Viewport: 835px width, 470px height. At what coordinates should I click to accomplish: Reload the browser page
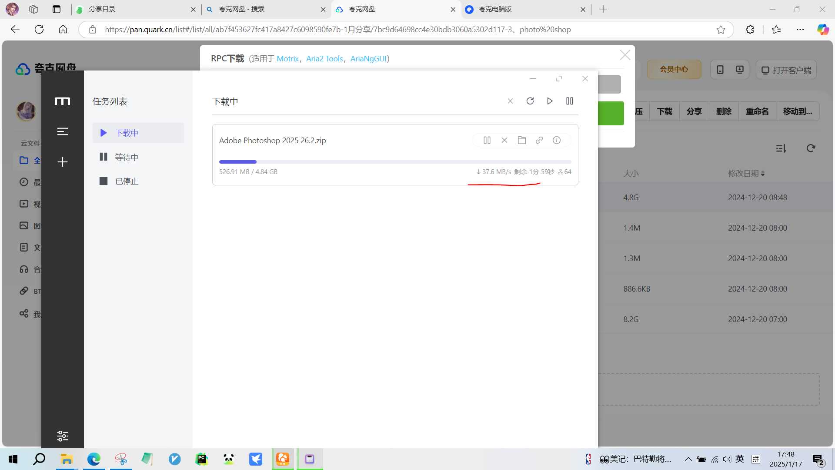[39, 30]
